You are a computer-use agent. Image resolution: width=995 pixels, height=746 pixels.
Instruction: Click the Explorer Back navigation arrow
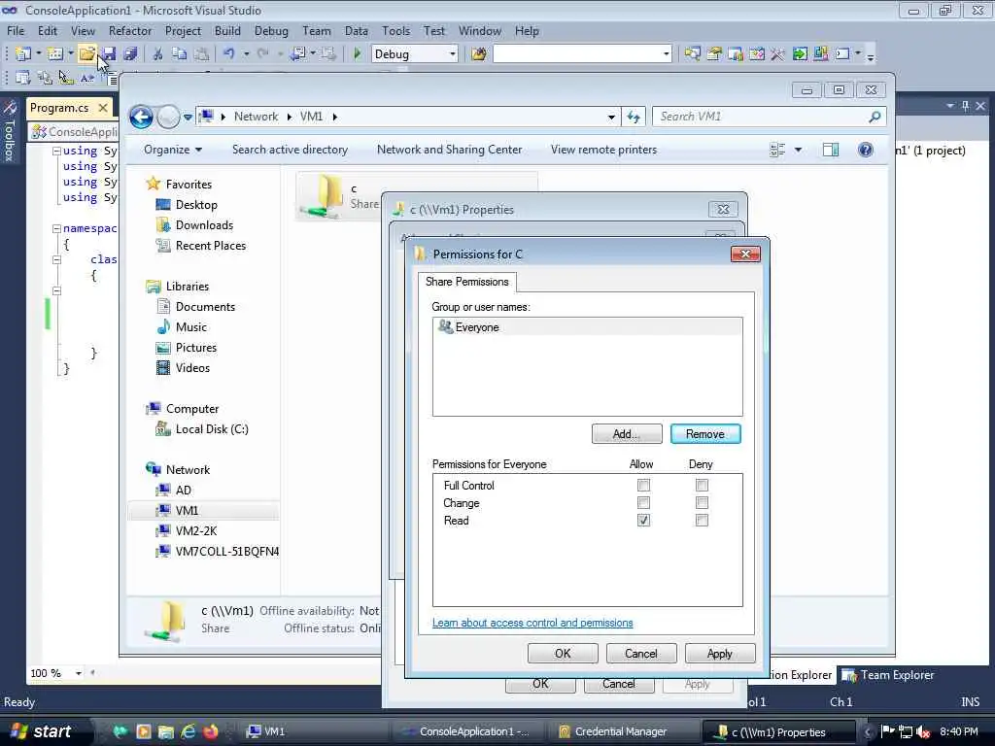pos(141,117)
